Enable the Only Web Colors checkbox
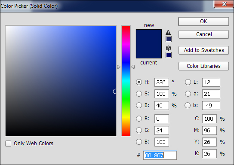 click(x=8, y=144)
